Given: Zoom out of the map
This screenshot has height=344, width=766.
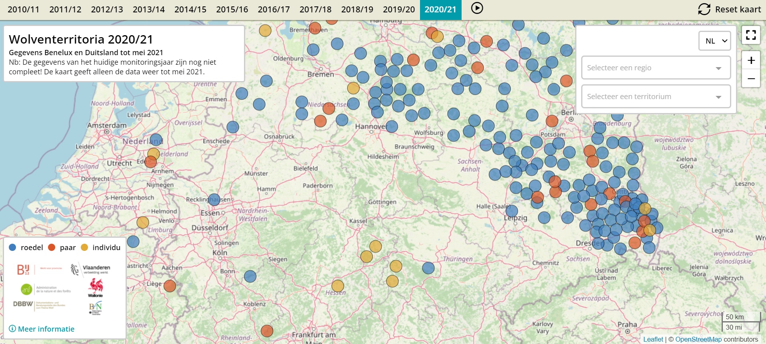Looking at the screenshot, I should point(751,79).
